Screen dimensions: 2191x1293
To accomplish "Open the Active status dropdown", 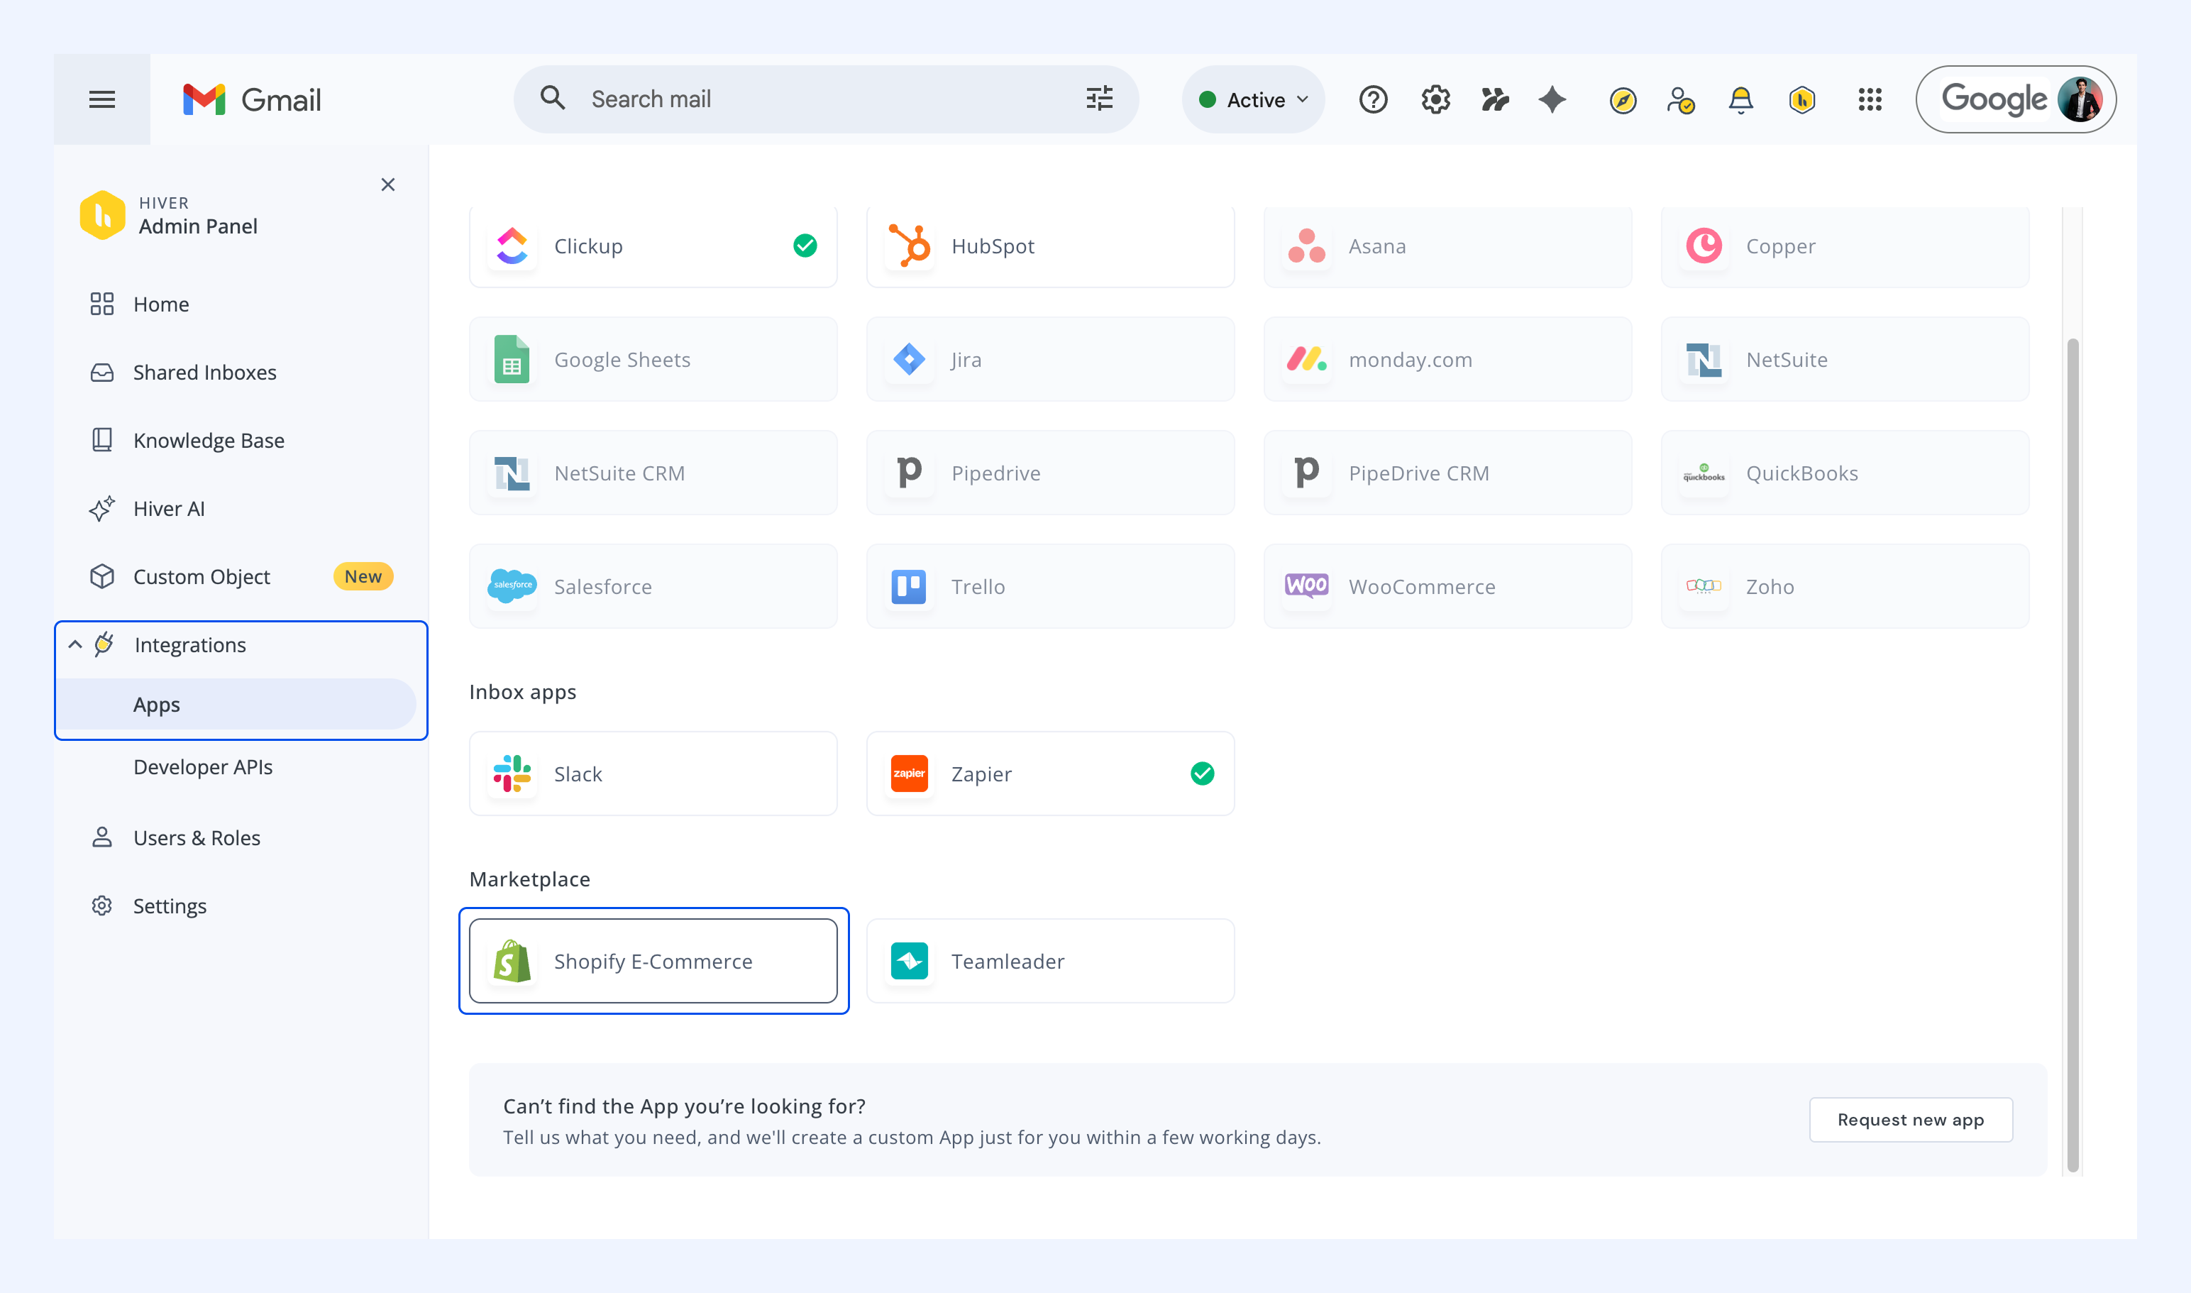I will tap(1253, 99).
